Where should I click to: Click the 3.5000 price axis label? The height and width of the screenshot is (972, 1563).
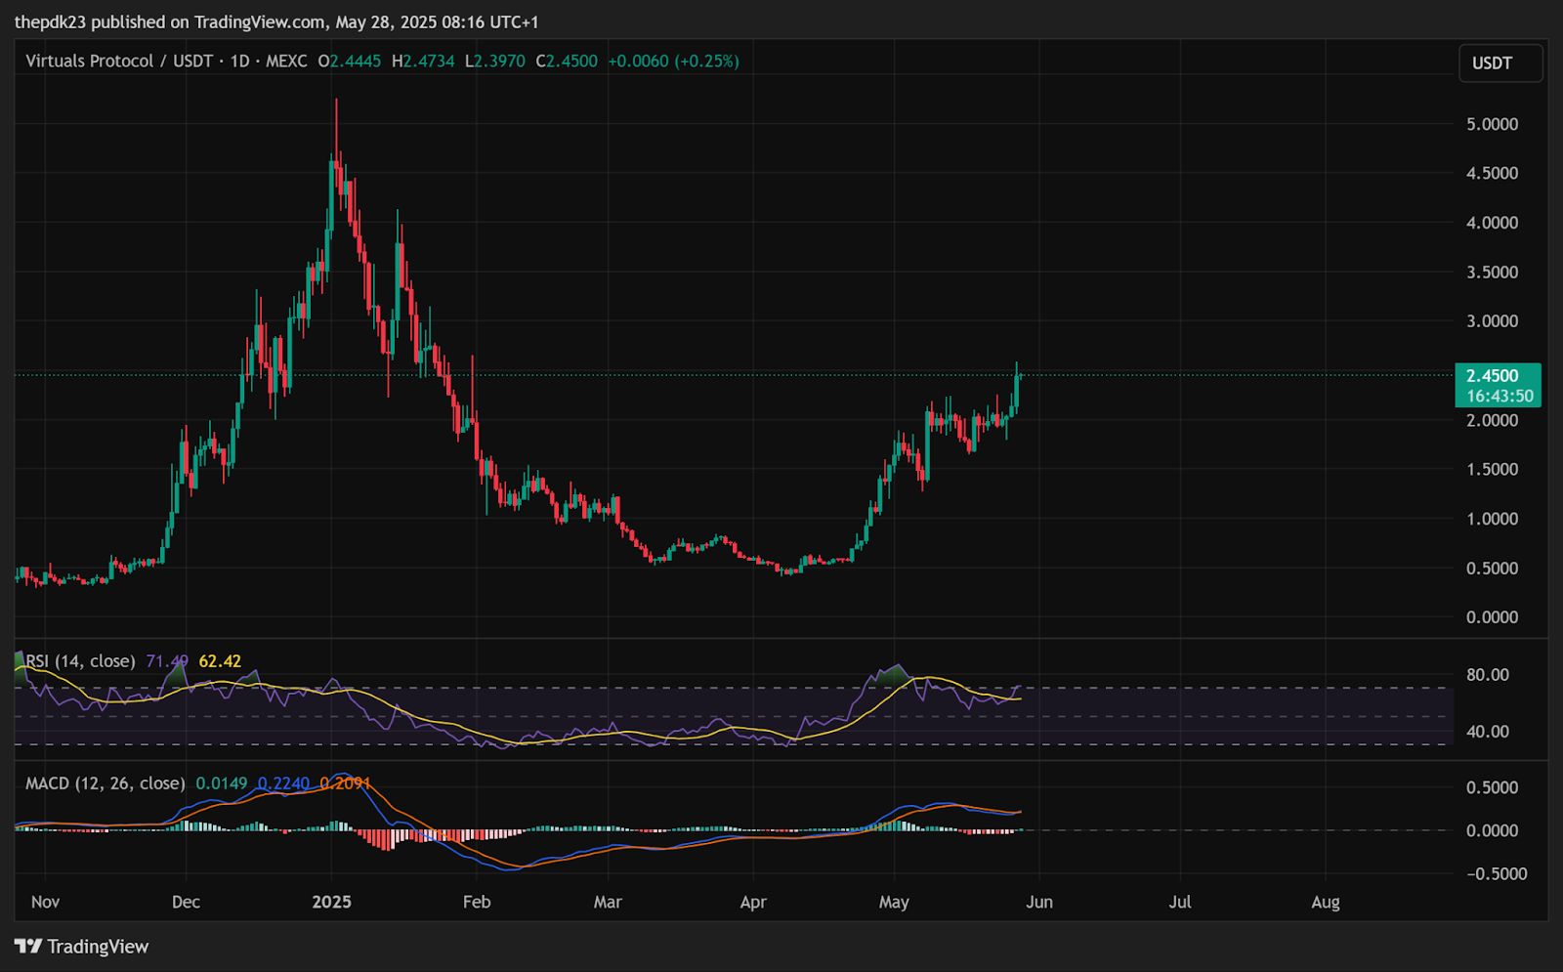click(x=1492, y=272)
